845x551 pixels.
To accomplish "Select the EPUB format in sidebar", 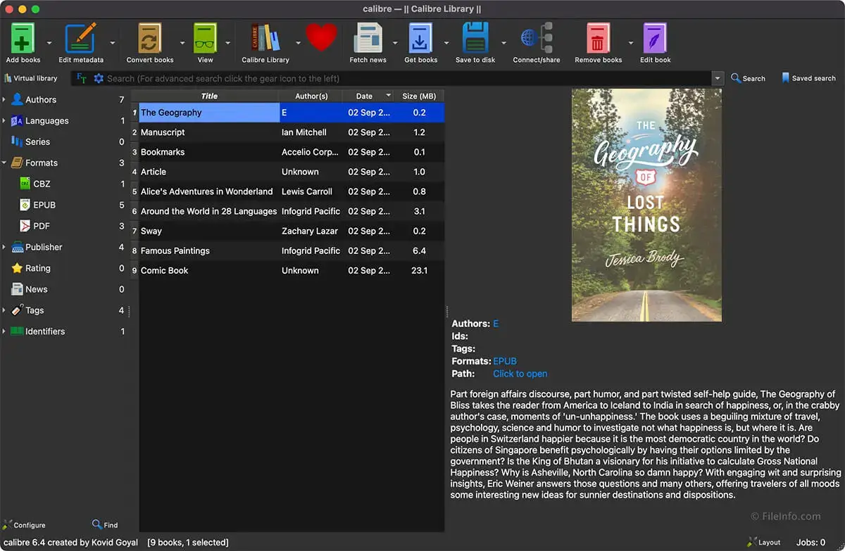I will 44,205.
